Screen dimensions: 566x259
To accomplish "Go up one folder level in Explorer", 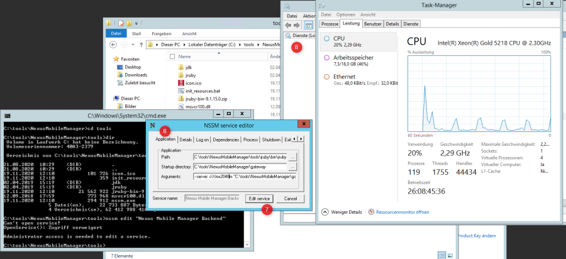I will click(141, 45).
